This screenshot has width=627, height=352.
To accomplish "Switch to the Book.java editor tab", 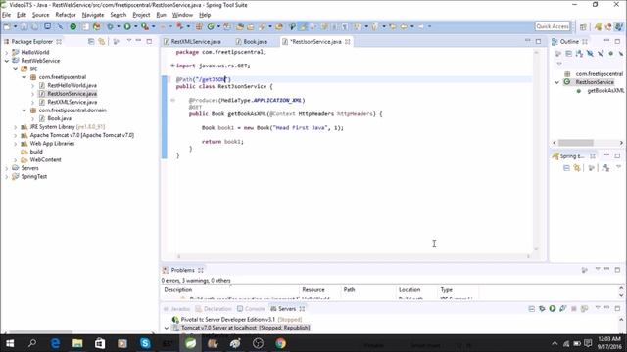I will point(252,41).
